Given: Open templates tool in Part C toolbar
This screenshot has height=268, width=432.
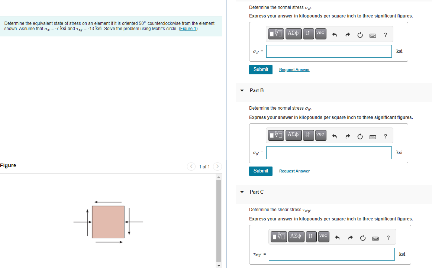Looking at the screenshot, I should coord(279,237).
